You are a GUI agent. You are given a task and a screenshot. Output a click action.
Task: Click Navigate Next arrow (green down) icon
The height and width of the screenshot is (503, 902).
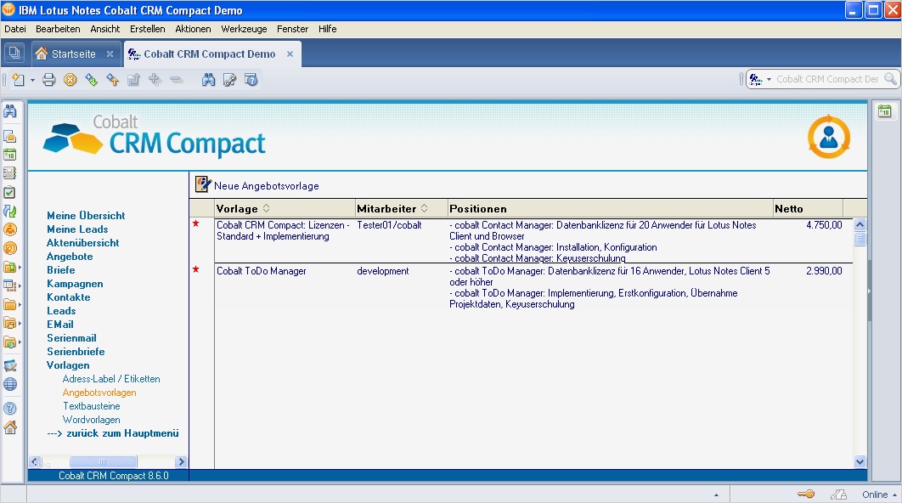pos(91,80)
